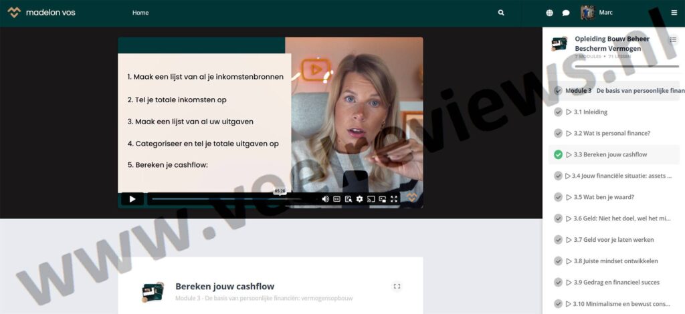The height and width of the screenshot is (314, 685).
Task: Open the chat messages bubble icon
Action: point(566,13)
